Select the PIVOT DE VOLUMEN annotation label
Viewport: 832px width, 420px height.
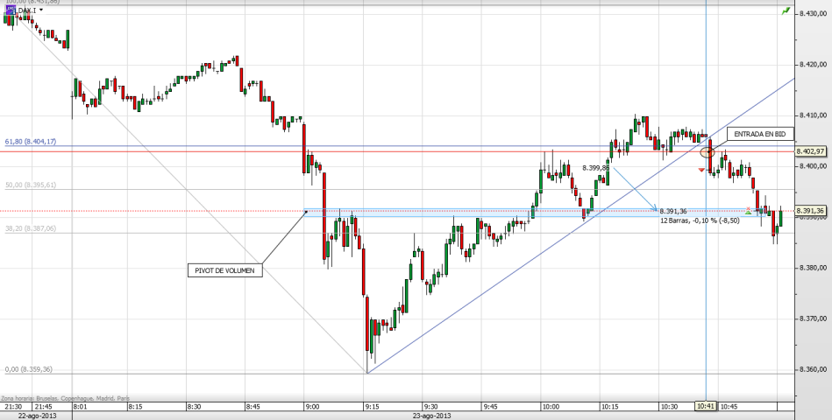[x=224, y=270]
